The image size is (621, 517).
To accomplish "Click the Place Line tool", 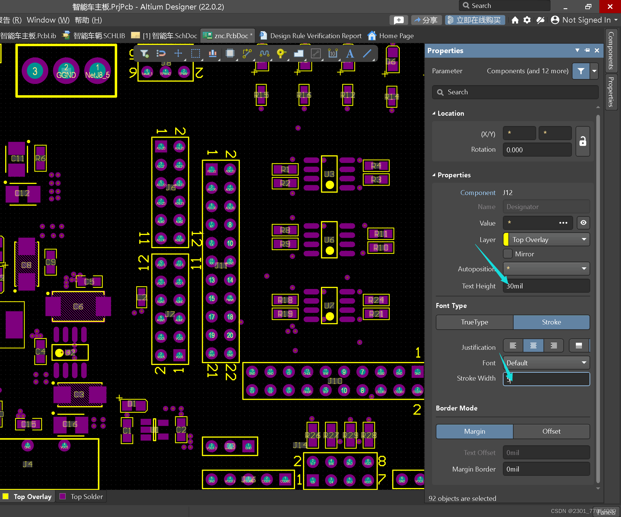I will (x=367, y=53).
